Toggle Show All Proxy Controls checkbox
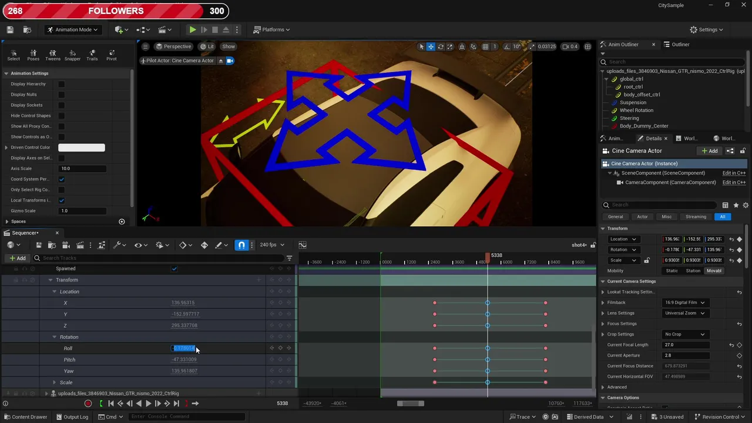Image resolution: width=752 pixels, height=423 pixels. pos(61,126)
